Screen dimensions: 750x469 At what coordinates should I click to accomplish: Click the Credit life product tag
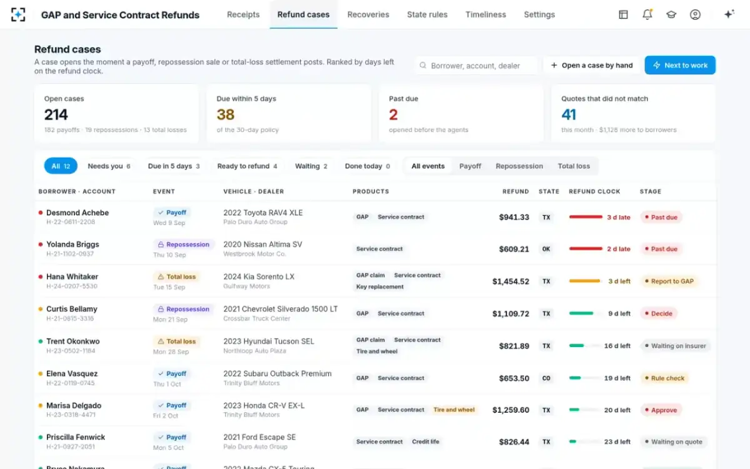pyautogui.click(x=426, y=441)
